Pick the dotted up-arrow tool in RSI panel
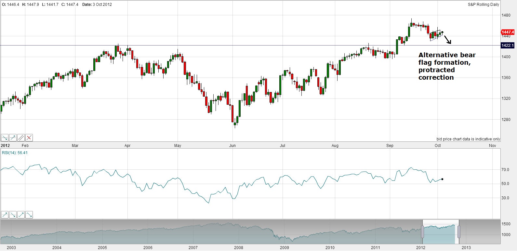The height and width of the screenshot is (251, 517). (x=5, y=215)
